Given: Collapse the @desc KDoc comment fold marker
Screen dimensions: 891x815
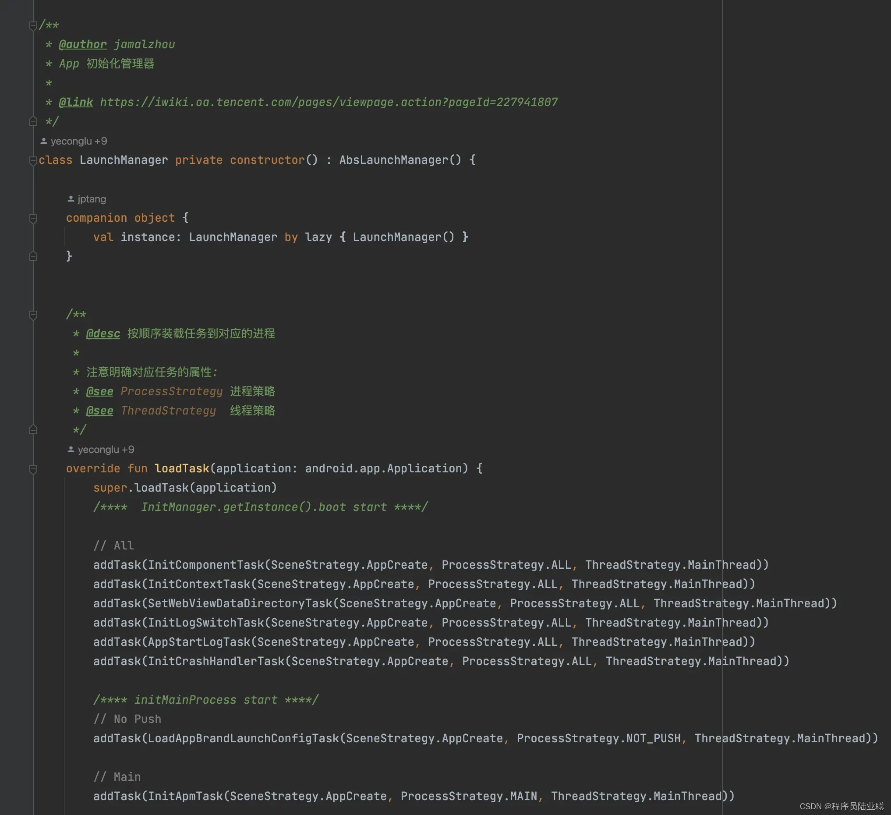Looking at the screenshot, I should point(33,315).
